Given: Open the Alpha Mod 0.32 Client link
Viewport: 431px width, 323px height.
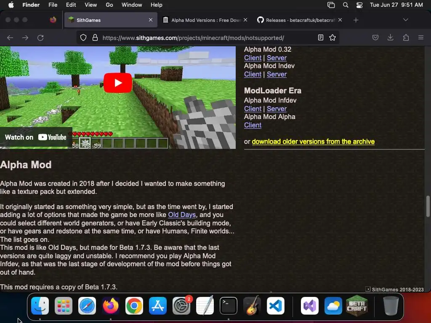Looking at the screenshot, I should pyautogui.click(x=253, y=58).
